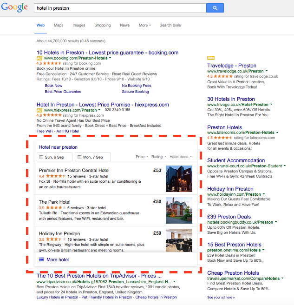
Task: Click the Google logo
Action: click(14, 7)
